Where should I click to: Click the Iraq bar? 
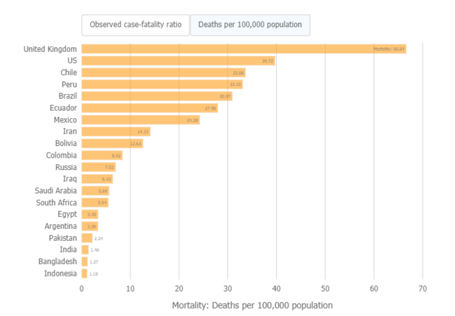tap(97, 178)
